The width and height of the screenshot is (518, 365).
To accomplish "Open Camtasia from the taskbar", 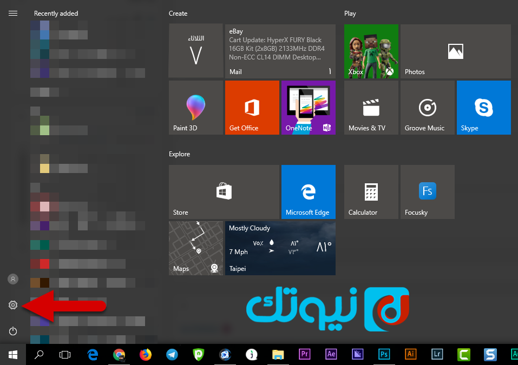I will click(x=464, y=355).
